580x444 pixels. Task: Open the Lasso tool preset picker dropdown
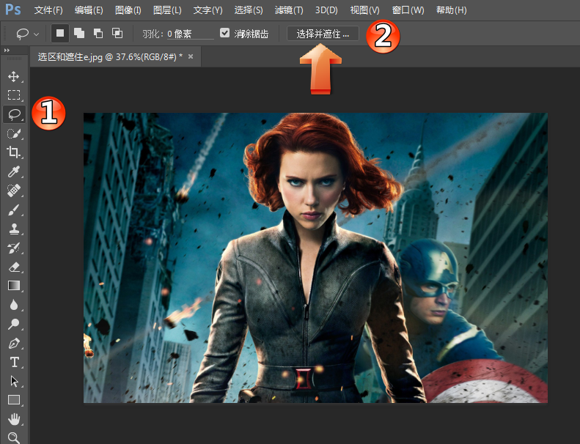pos(36,34)
